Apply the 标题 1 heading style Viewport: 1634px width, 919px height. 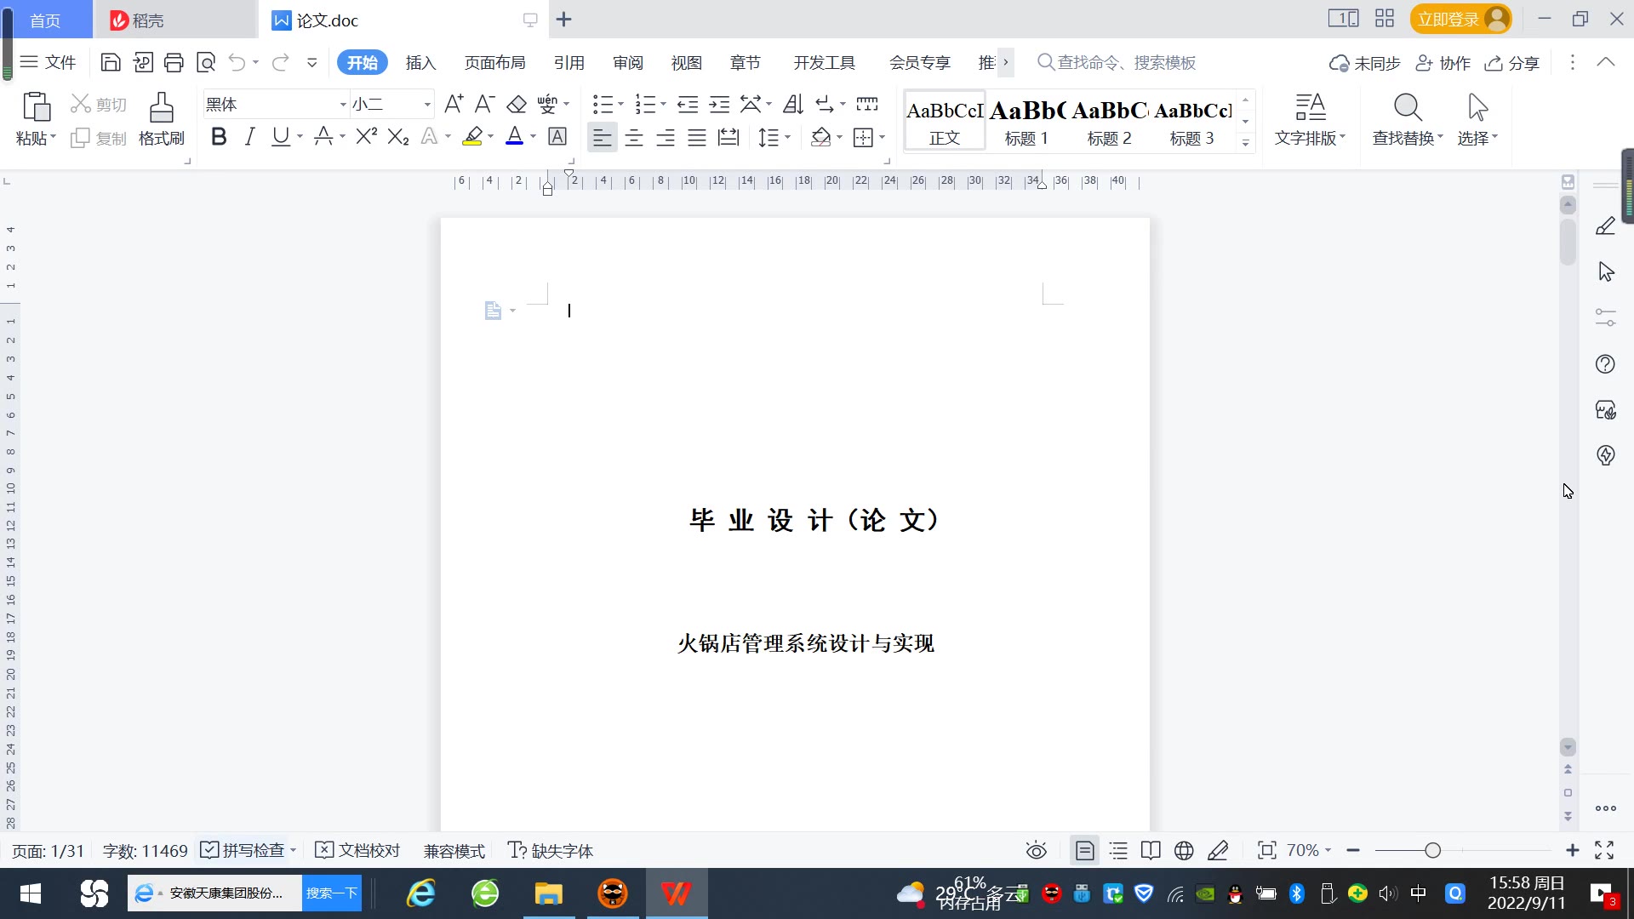point(1026,122)
